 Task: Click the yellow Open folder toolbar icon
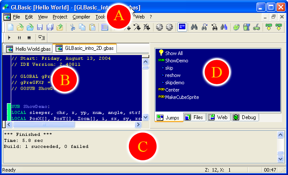[x=20, y=28]
